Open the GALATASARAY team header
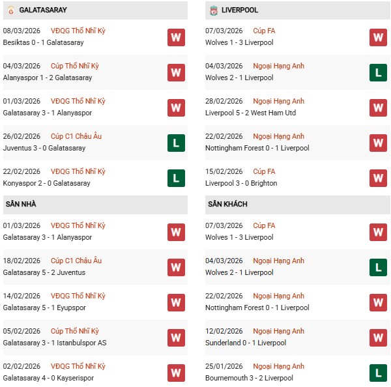 (43, 10)
